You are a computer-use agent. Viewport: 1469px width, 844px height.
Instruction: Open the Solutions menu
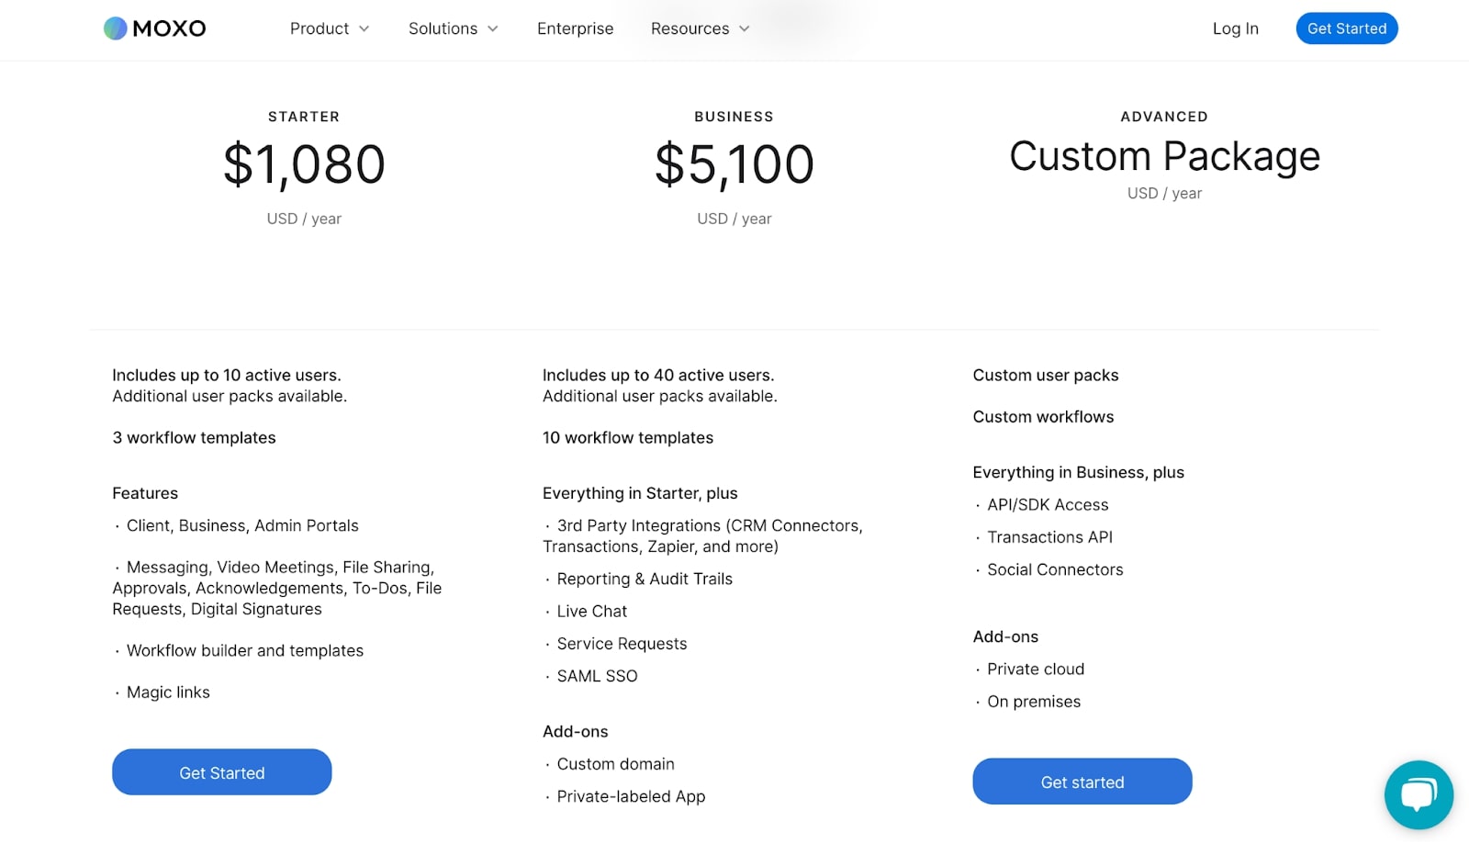point(443,28)
